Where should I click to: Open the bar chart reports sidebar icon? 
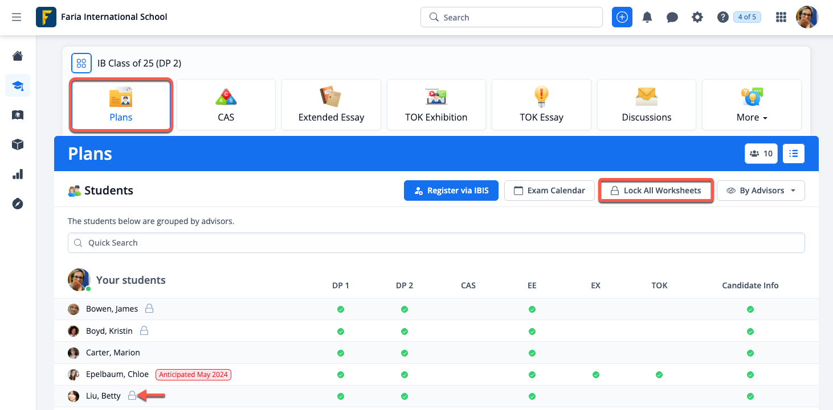18,174
